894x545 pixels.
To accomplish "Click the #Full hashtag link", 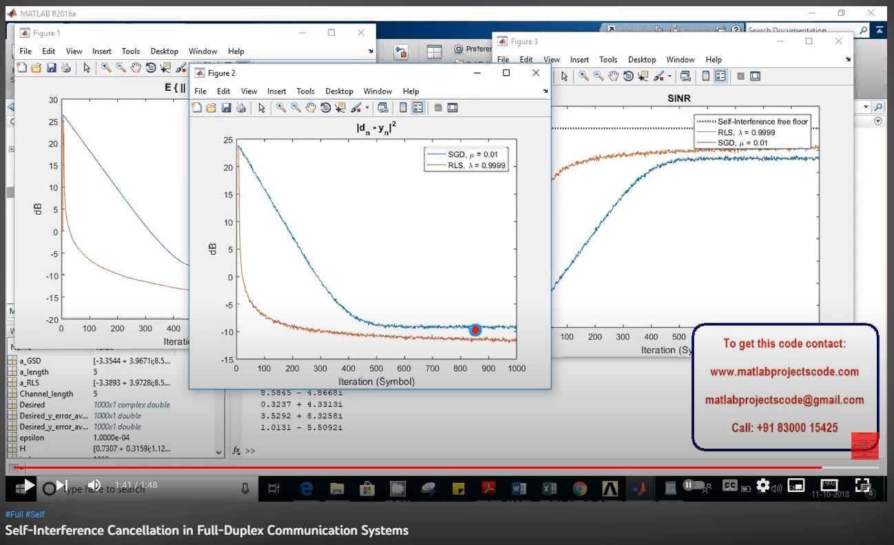I will coord(14,515).
